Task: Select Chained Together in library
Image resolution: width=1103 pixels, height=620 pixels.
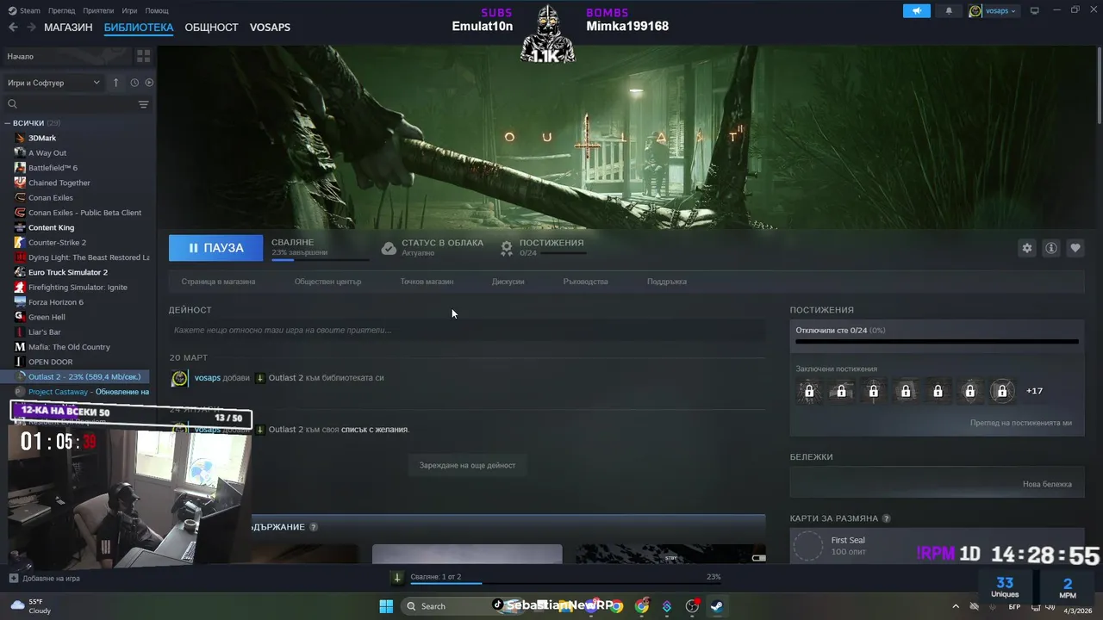Action: click(59, 183)
